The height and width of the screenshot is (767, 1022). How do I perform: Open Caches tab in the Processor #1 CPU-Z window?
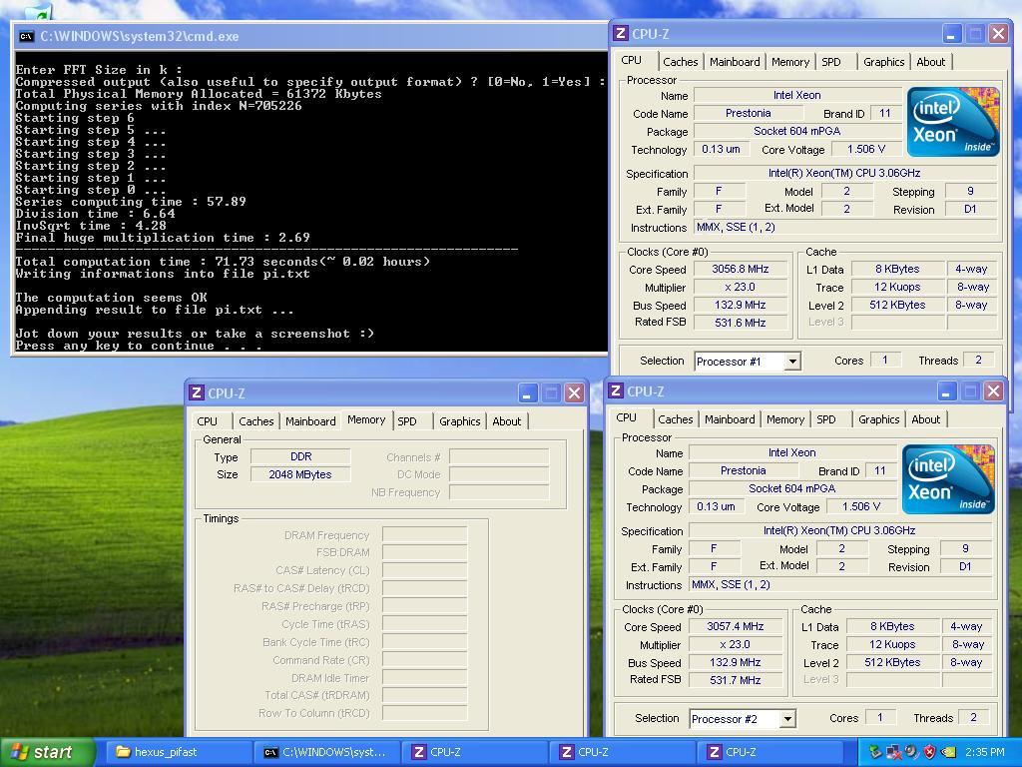[680, 62]
